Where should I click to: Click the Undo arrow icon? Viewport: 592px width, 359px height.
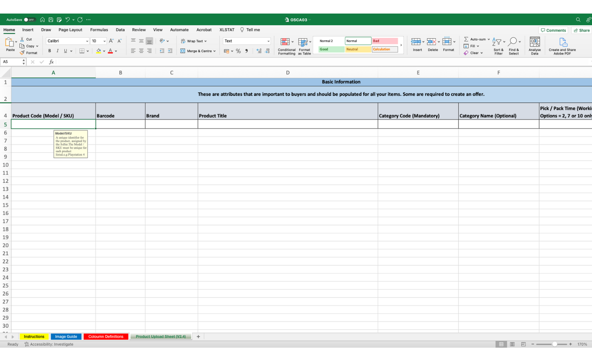[x=68, y=20]
